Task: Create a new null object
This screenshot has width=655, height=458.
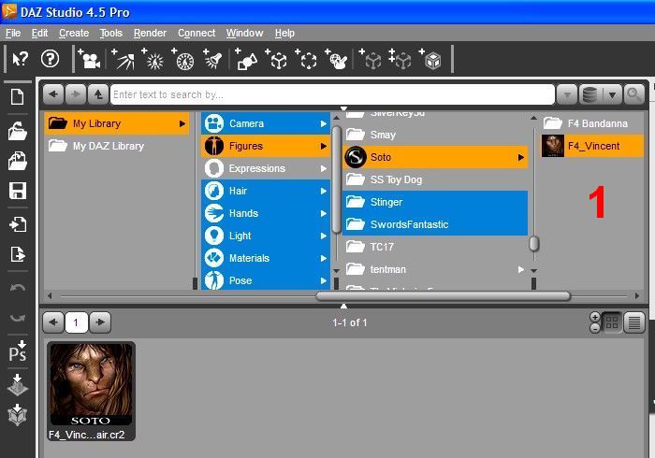Action: coord(276,59)
